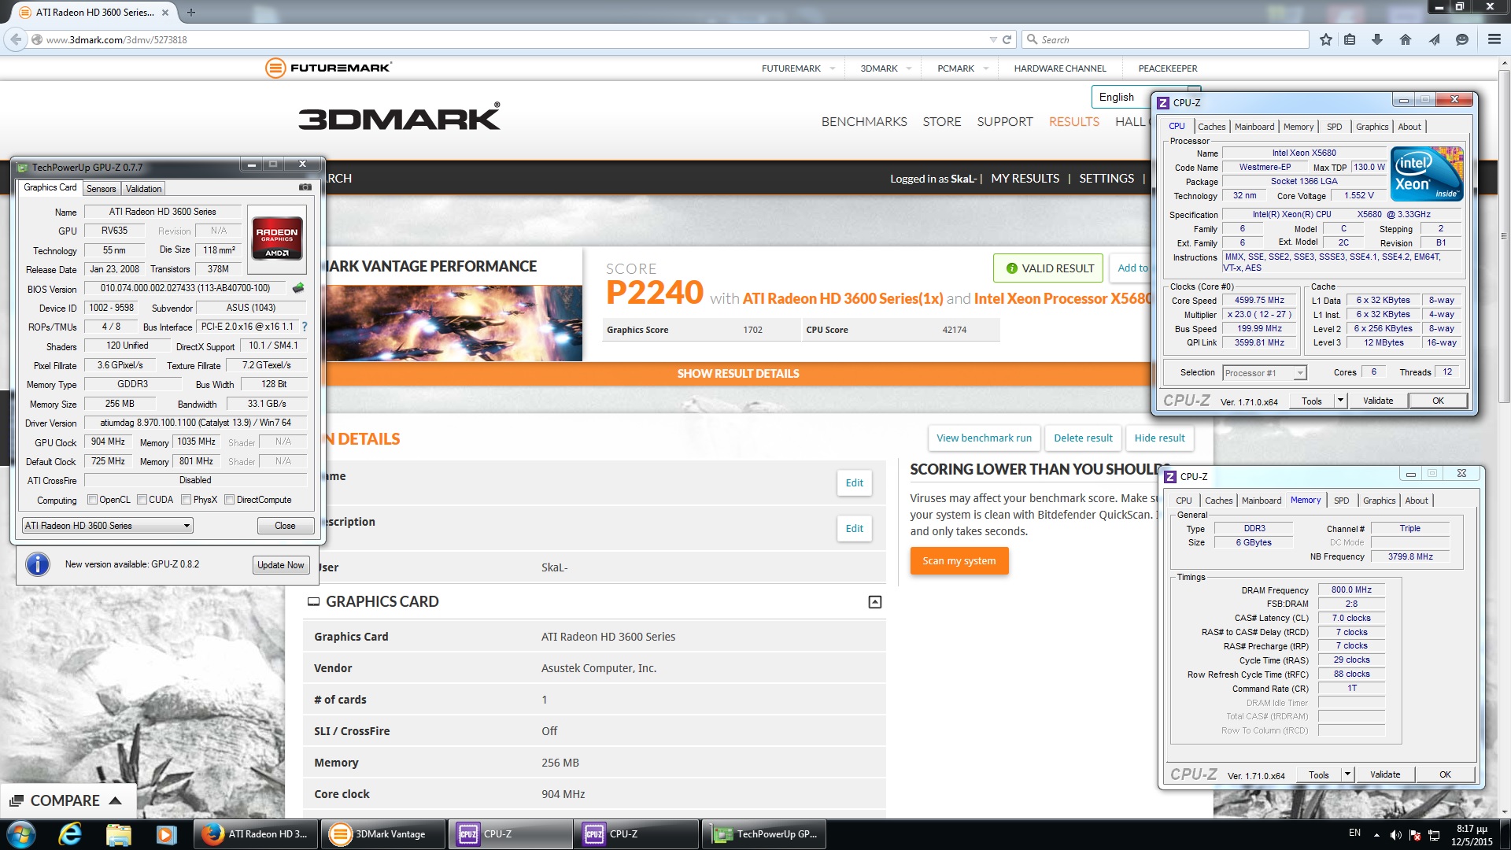Open the Windows Start button
This screenshot has height=850, width=1511.
click(x=21, y=833)
